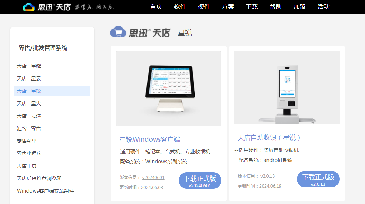The image size is (365, 204).
Task: Open the 加盟 menu item
Action: tap(299, 7)
